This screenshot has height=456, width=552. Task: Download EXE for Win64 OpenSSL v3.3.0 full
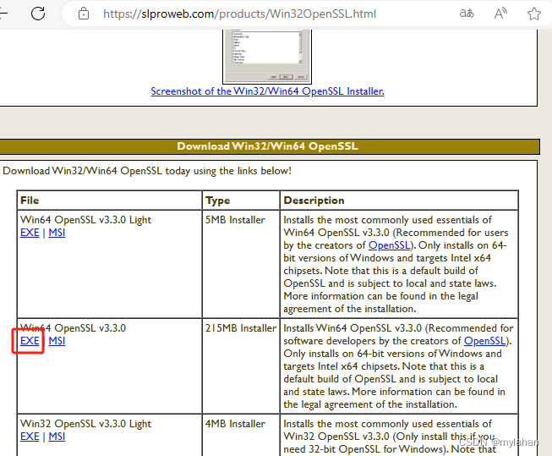coord(30,341)
